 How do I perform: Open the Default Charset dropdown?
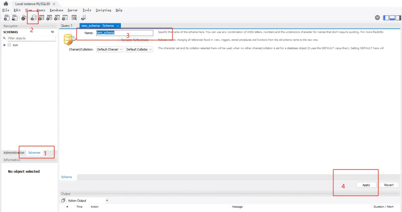[110, 49]
